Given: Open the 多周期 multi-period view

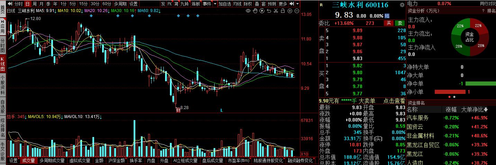Looking at the screenshot, I should pyautogui.click(x=120, y=4).
